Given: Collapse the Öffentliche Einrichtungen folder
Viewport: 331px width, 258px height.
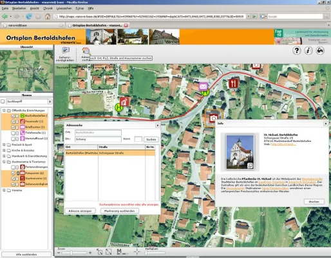Looking at the screenshot, I should click(4, 110).
